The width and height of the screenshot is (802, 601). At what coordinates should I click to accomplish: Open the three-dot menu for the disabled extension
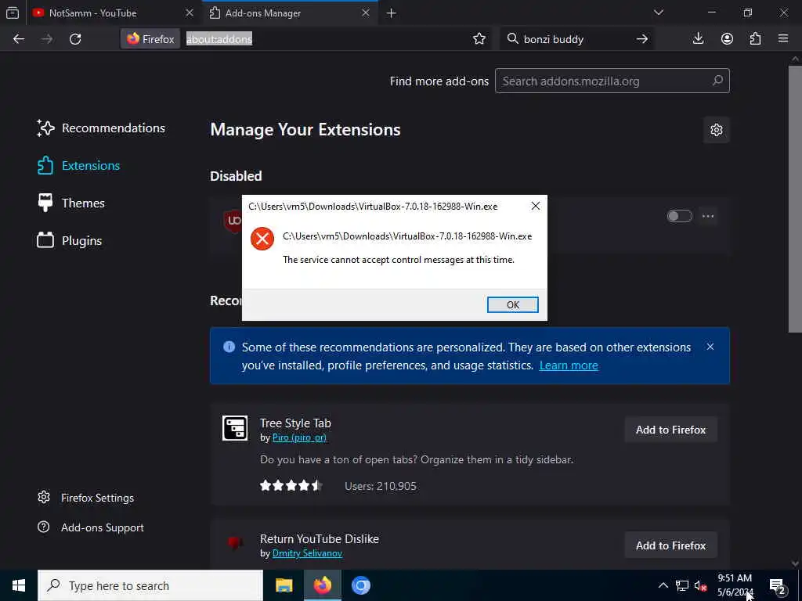708,216
